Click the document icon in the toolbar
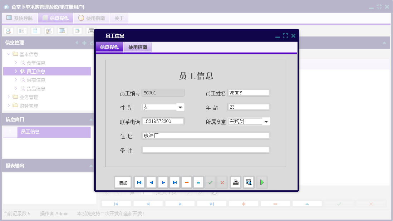The image size is (393, 221). coord(34,31)
